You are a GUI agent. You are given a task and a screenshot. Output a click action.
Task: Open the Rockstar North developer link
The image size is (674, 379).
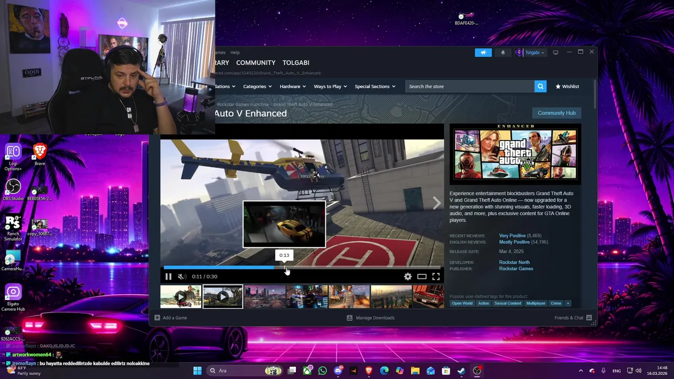pyautogui.click(x=514, y=262)
